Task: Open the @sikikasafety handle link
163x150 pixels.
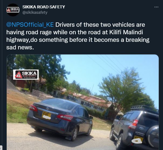Action: [35, 12]
